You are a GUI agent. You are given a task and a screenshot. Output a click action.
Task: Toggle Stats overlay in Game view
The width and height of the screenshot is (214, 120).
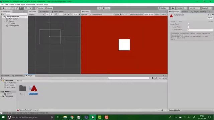tap(164, 14)
